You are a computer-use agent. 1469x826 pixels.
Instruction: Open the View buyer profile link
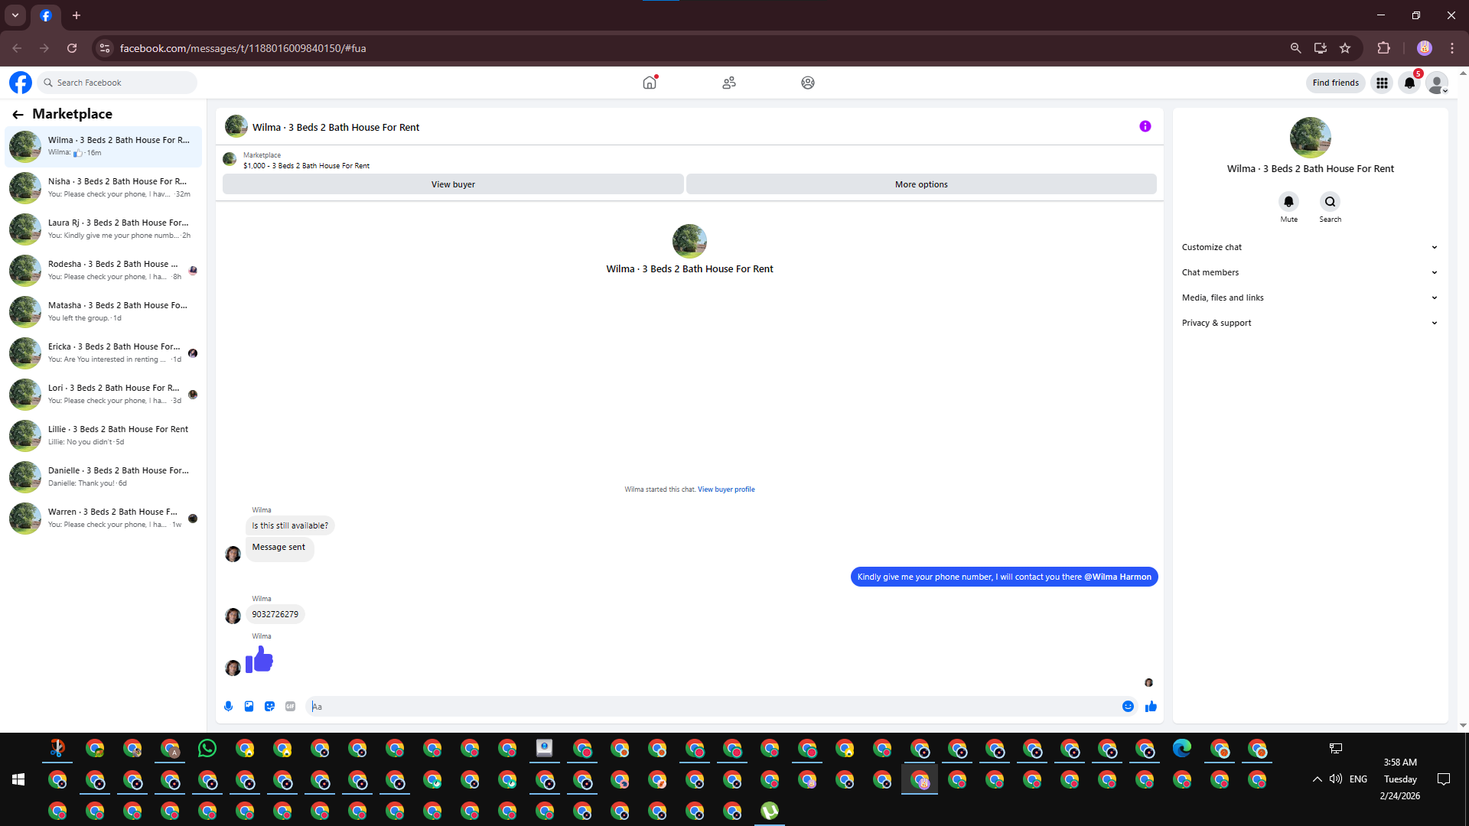point(725,489)
